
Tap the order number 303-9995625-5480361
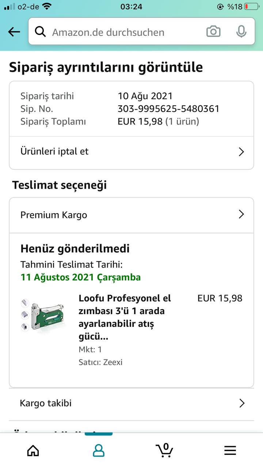coord(168,109)
